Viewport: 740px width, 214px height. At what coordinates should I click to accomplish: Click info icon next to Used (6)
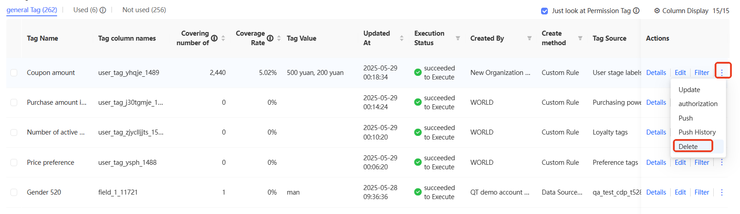click(x=103, y=10)
